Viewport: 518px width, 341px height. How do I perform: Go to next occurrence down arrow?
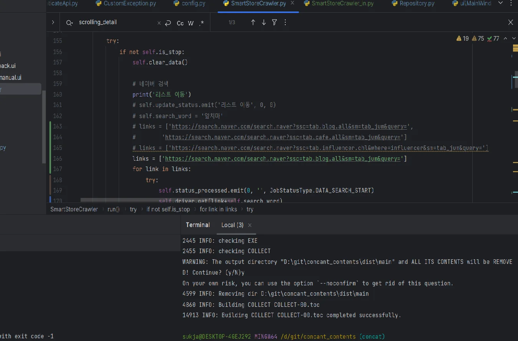click(x=264, y=23)
